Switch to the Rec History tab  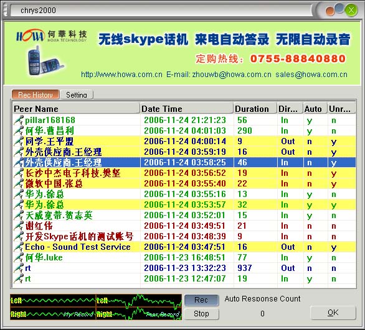(36, 94)
